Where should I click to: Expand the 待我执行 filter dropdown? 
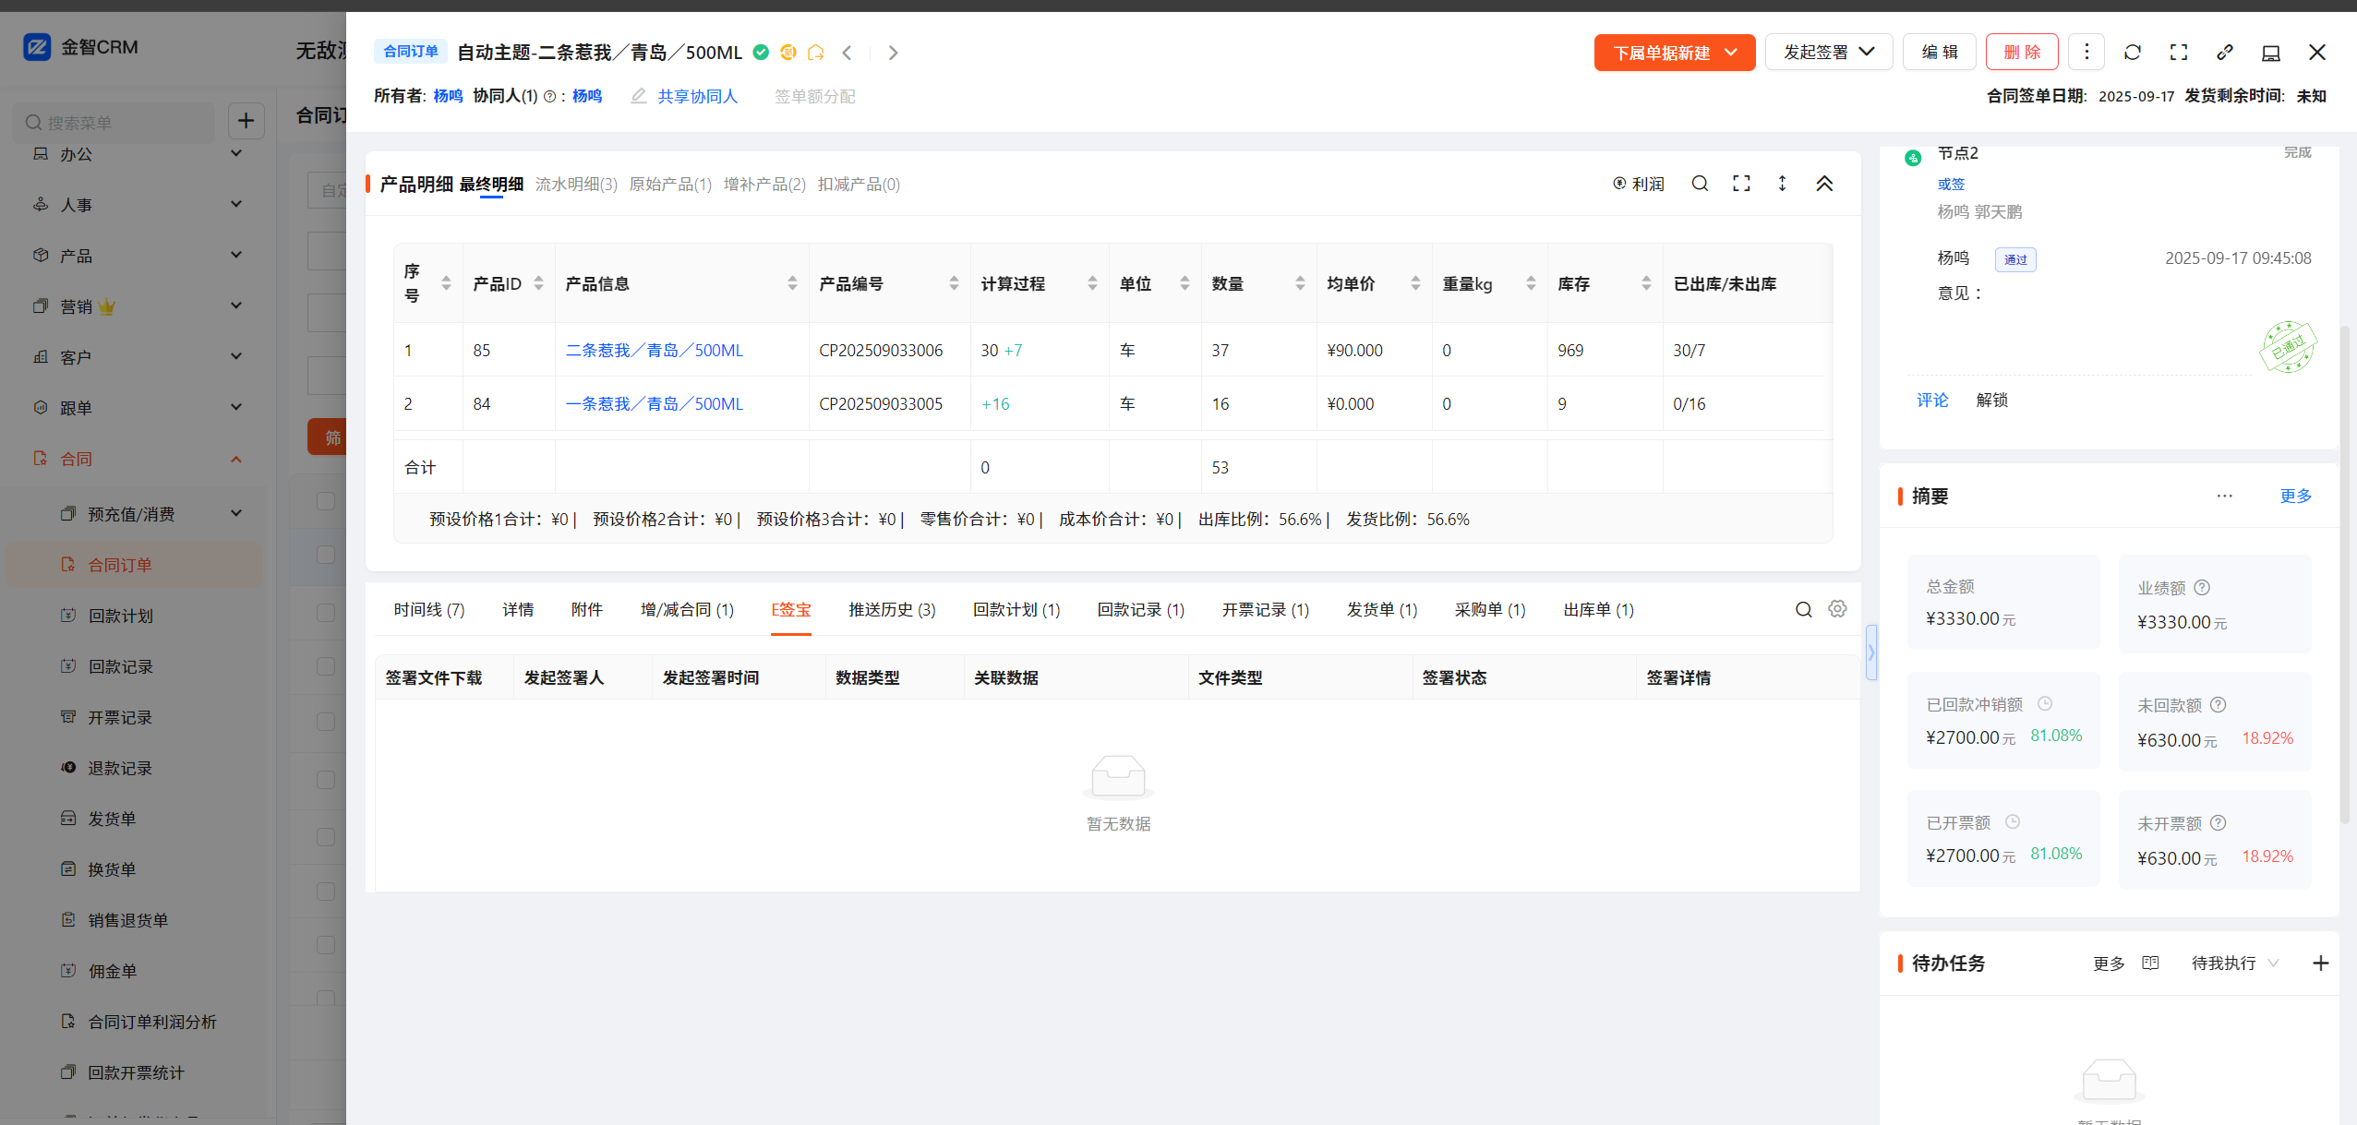[2234, 963]
